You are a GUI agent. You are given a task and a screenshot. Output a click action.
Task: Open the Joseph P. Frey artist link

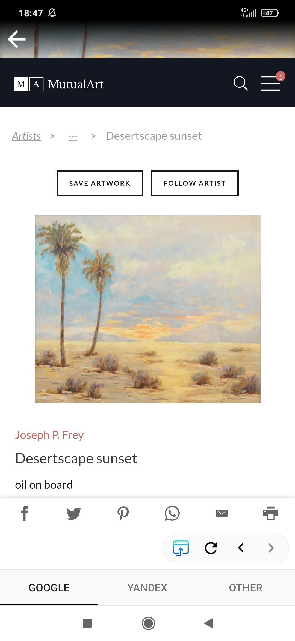[x=49, y=435]
